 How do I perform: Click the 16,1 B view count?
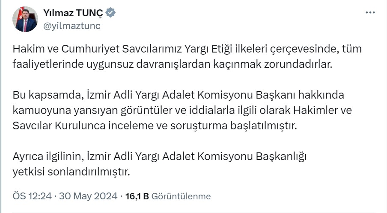click(x=137, y=196)
